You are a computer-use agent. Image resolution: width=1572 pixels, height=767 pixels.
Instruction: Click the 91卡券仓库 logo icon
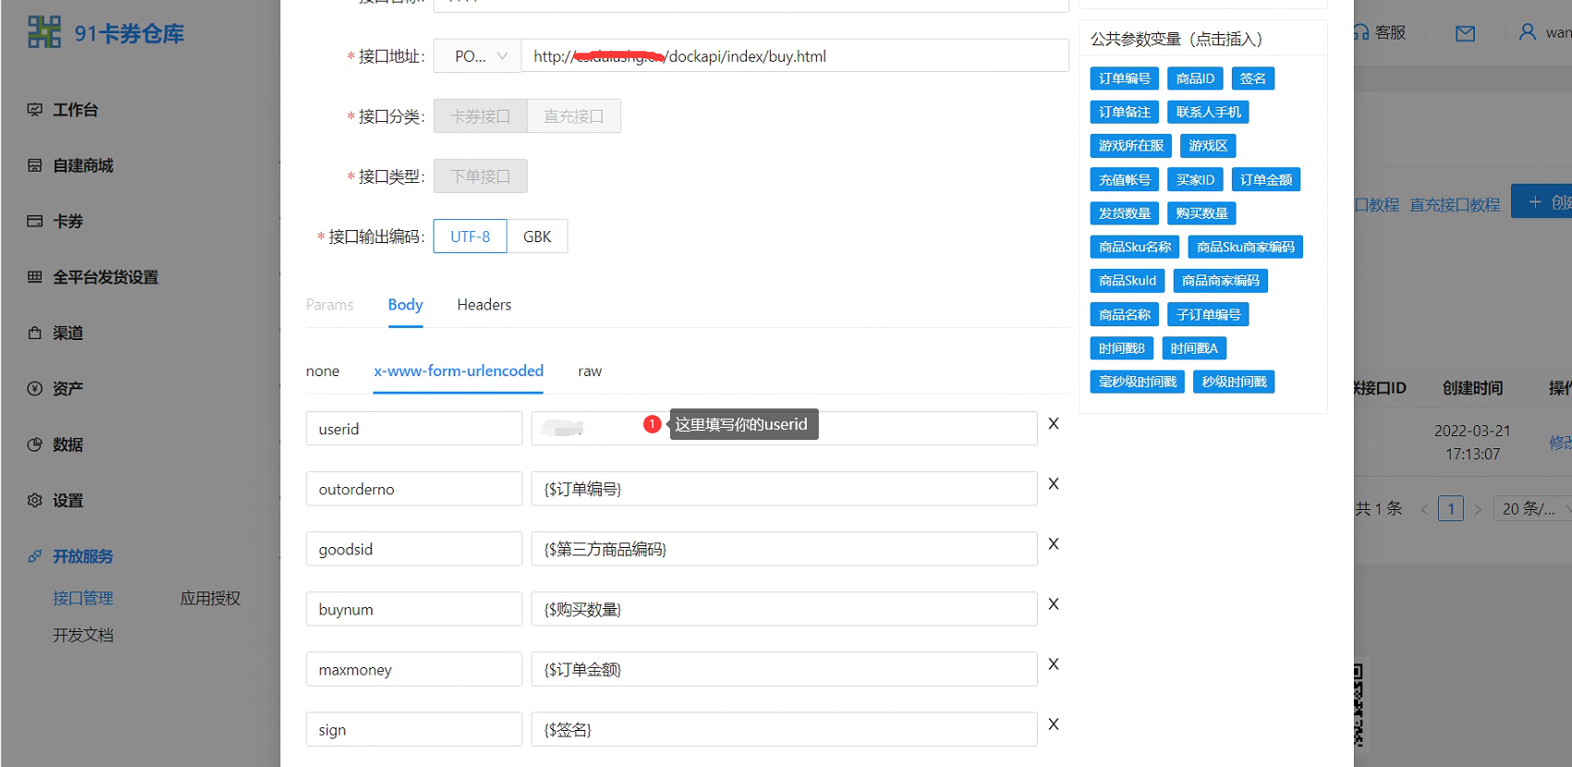(x=43, y=32)
